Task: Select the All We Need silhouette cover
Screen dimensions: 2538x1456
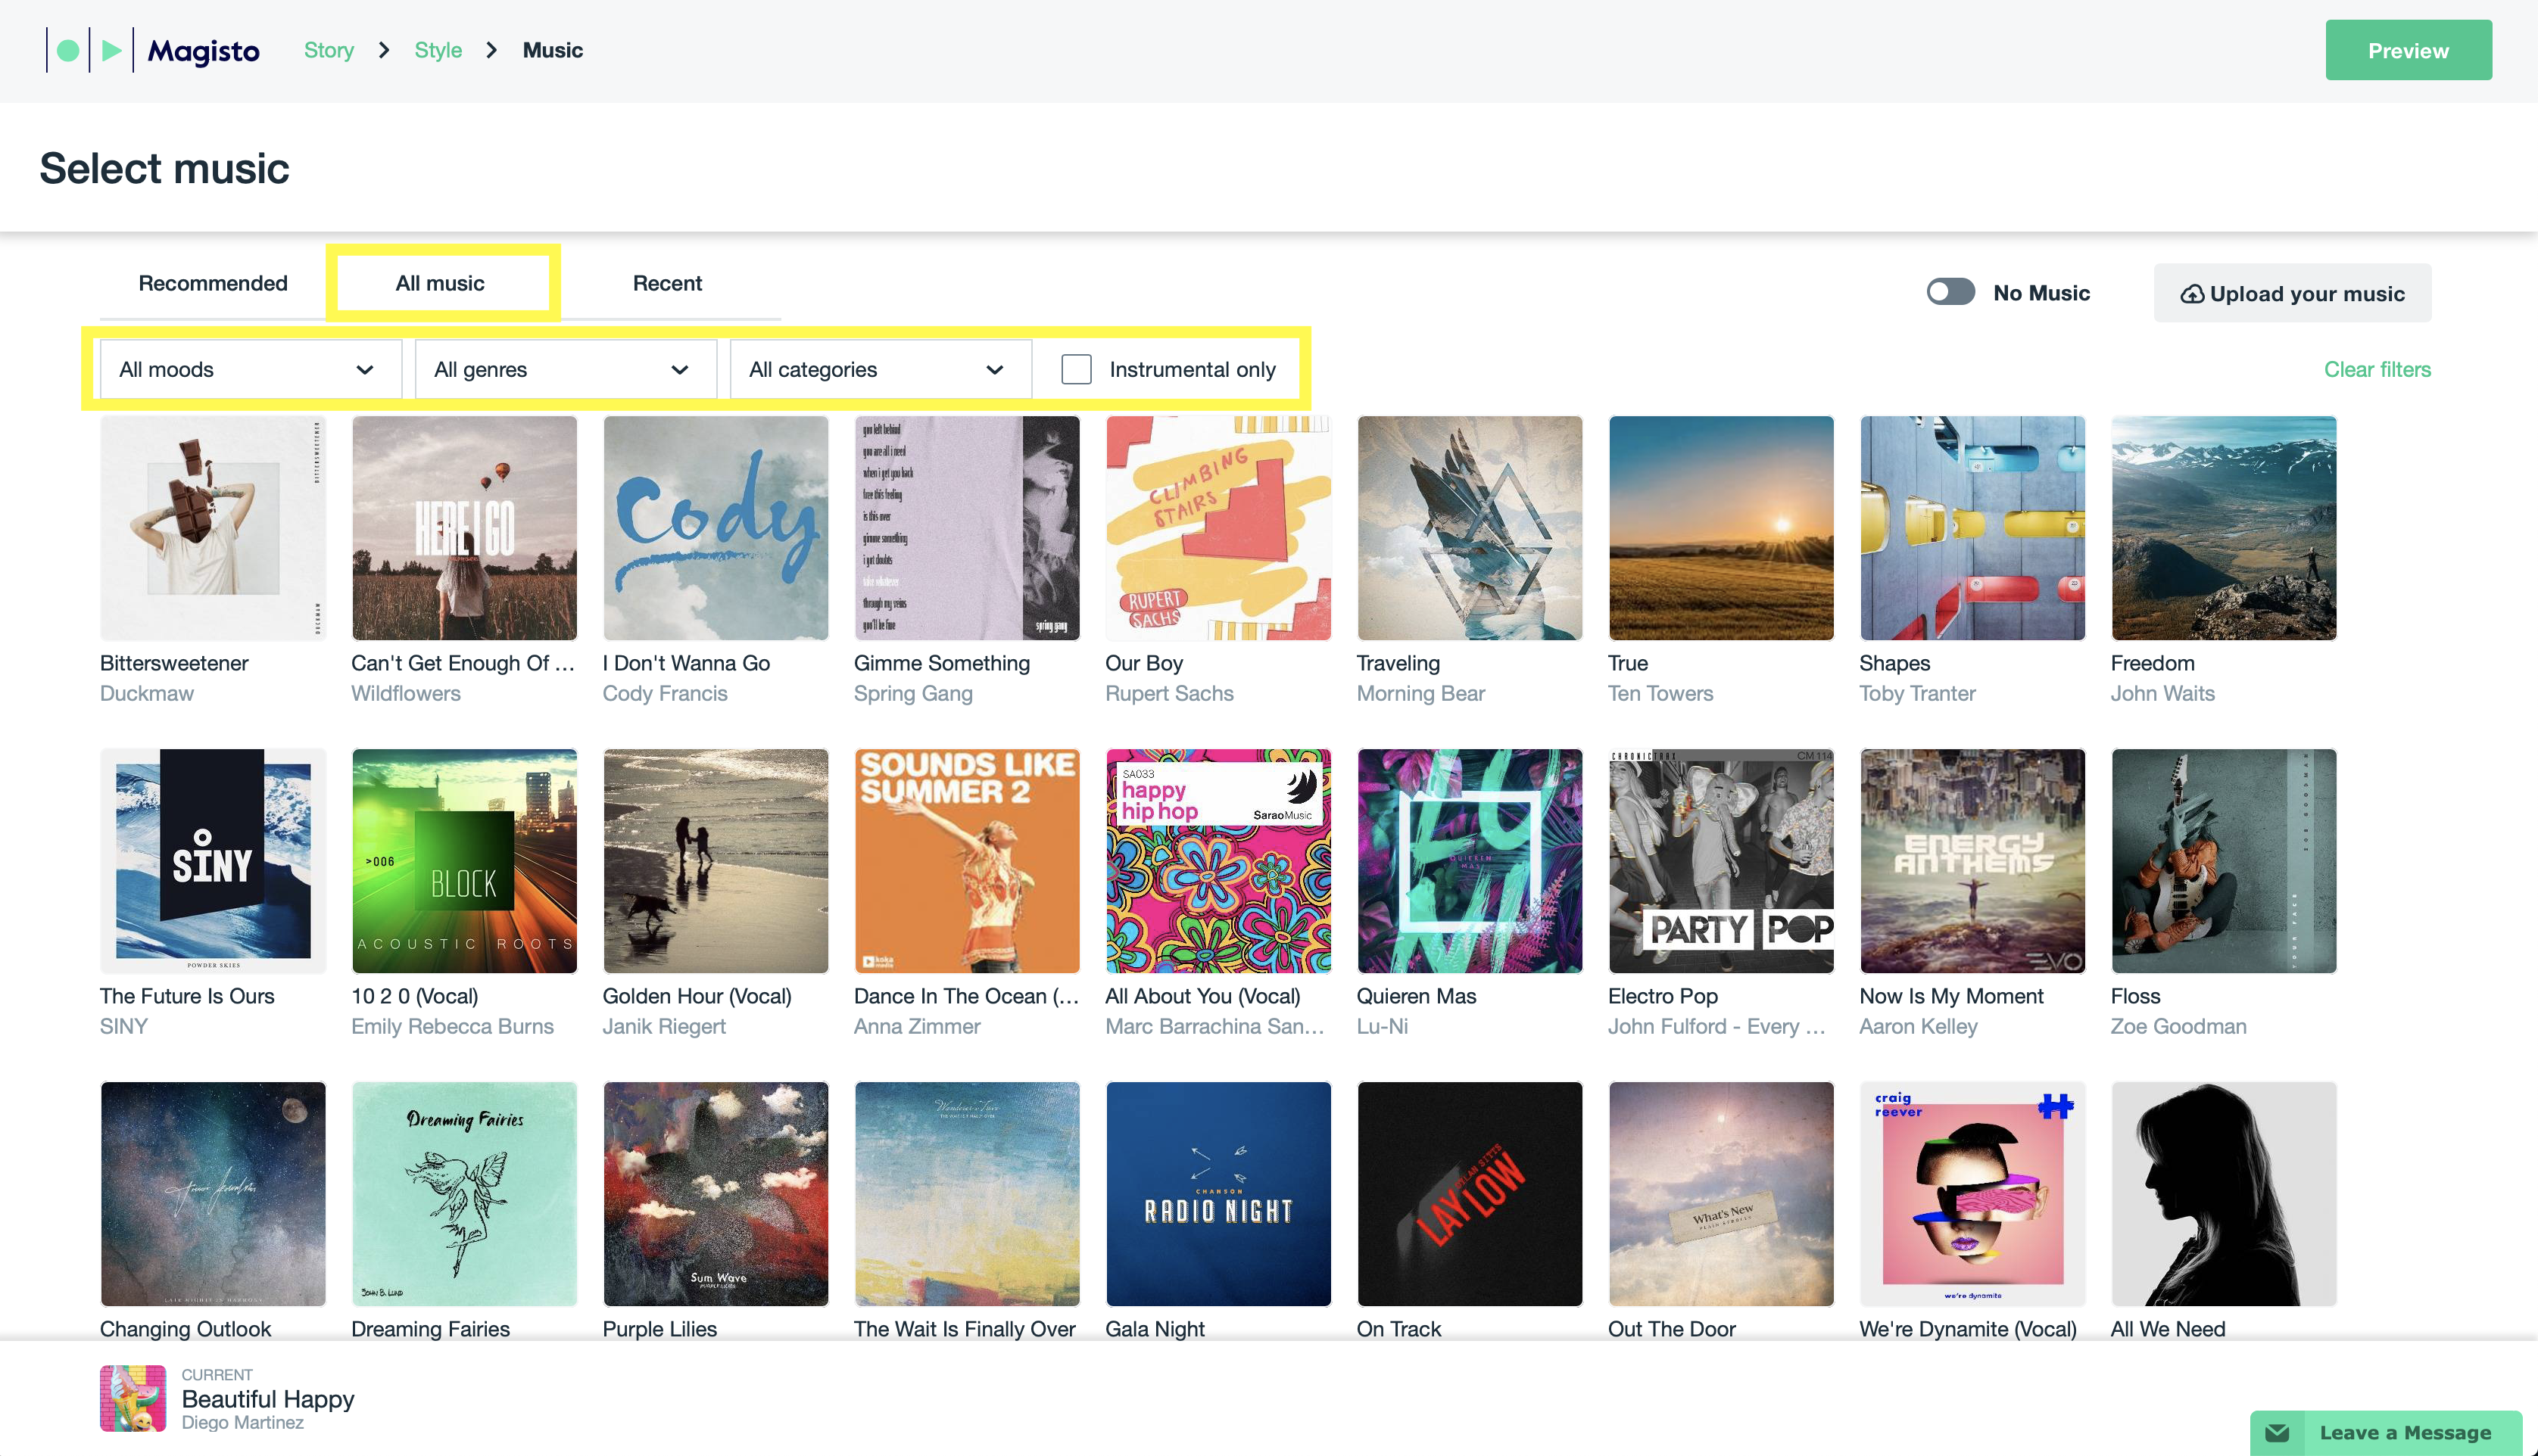Action: pos(2224,1194)
